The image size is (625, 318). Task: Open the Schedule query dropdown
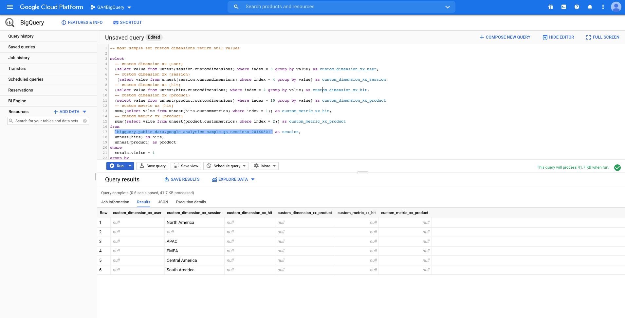pos(226,166)
